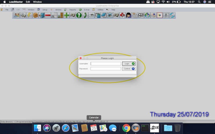Open the blue filing cabinet icon

tap(42, 15)
